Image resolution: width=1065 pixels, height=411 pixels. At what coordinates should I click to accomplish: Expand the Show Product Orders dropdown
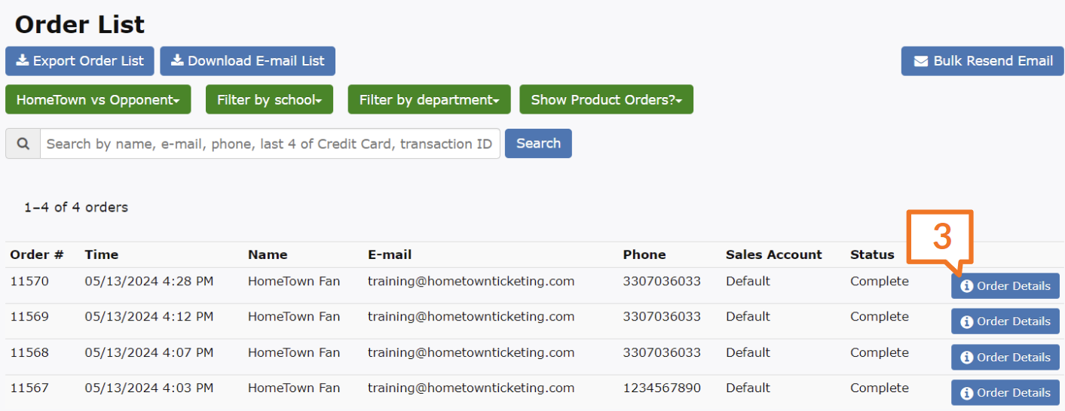pos(606,100)
